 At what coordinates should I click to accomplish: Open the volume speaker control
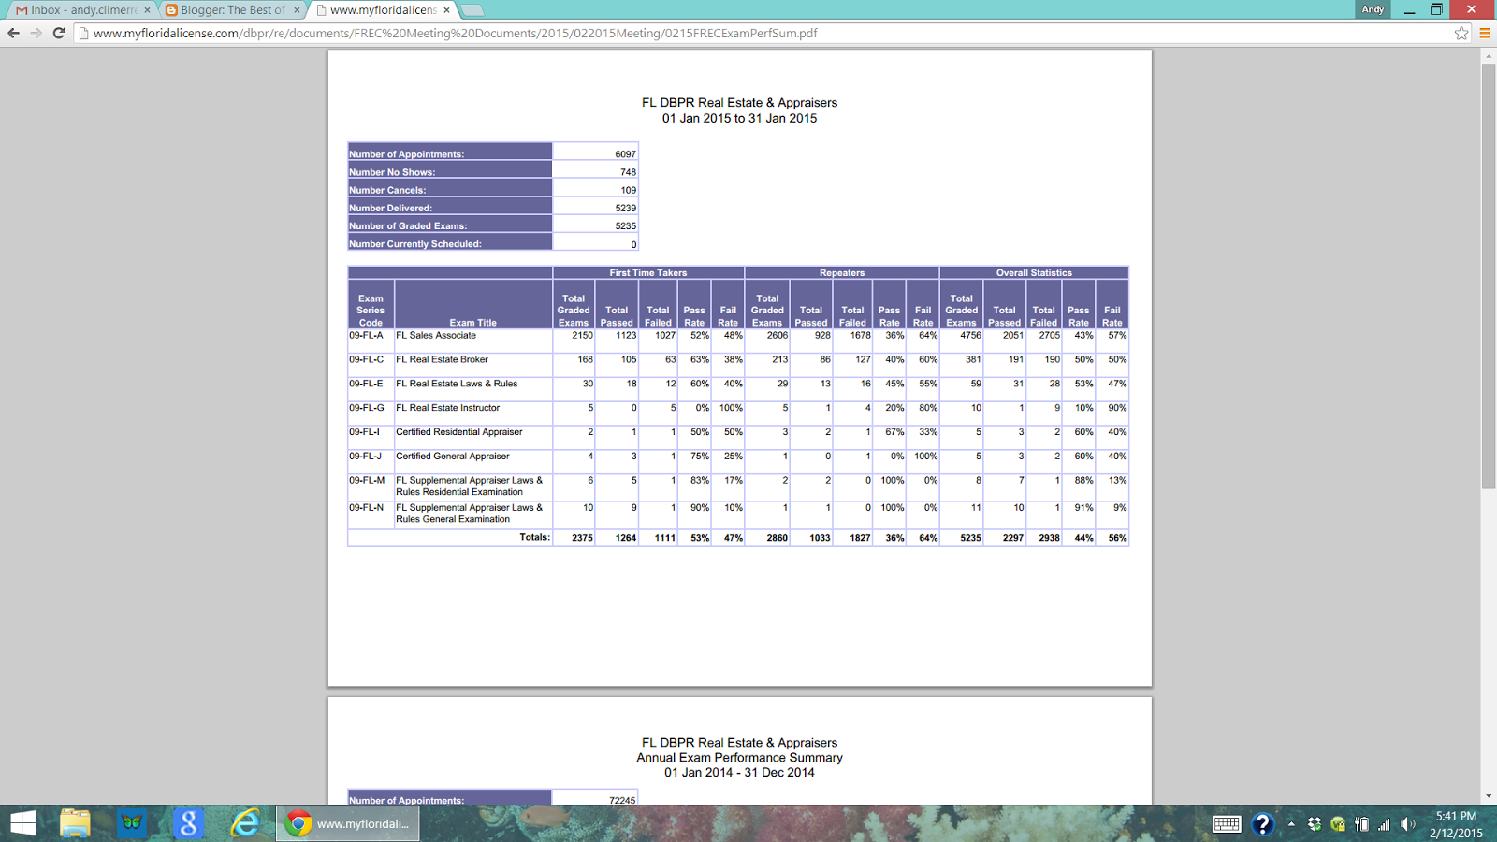(x=1407, y=824)
